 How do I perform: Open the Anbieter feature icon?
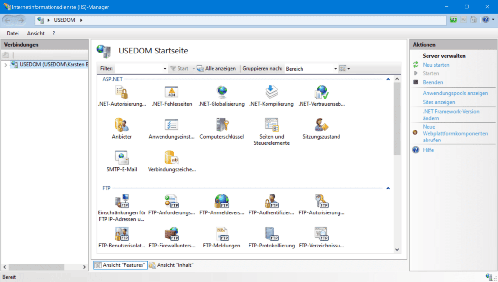tap(122, 125)
